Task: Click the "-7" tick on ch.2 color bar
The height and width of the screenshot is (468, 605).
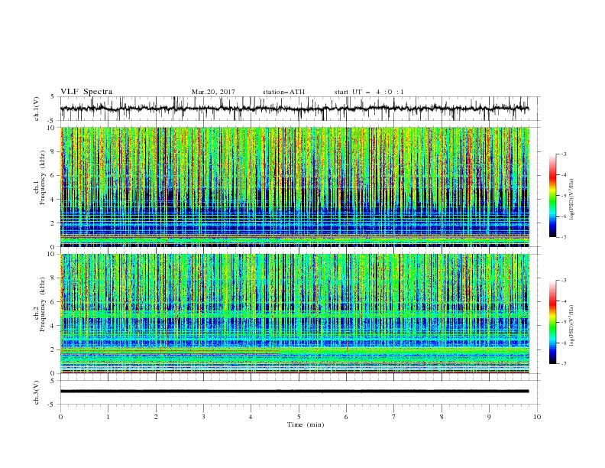Action: [x=563, y=364]
